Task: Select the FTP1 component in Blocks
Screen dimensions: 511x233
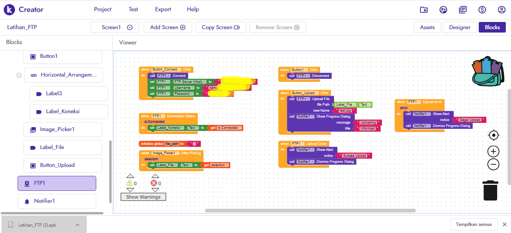Action: pyautogui.click(x=57, y=183)
